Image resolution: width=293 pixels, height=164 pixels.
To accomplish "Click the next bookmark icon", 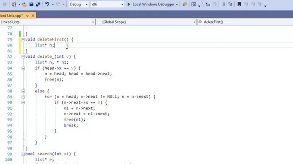I will pyautogui.click(x=253, y=4).
